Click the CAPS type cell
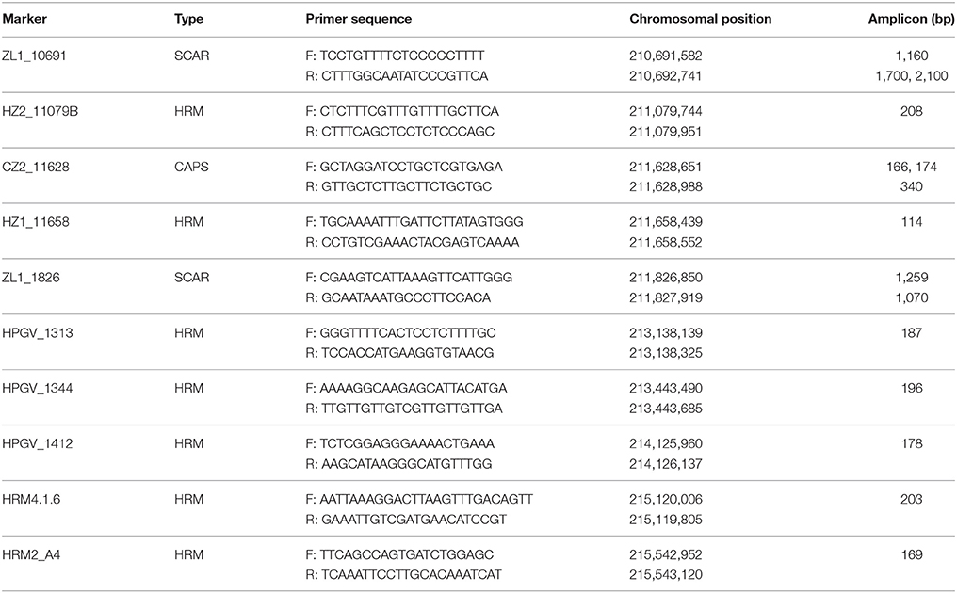This screenshot has height=593, width=957. click(x=191, y=168)
